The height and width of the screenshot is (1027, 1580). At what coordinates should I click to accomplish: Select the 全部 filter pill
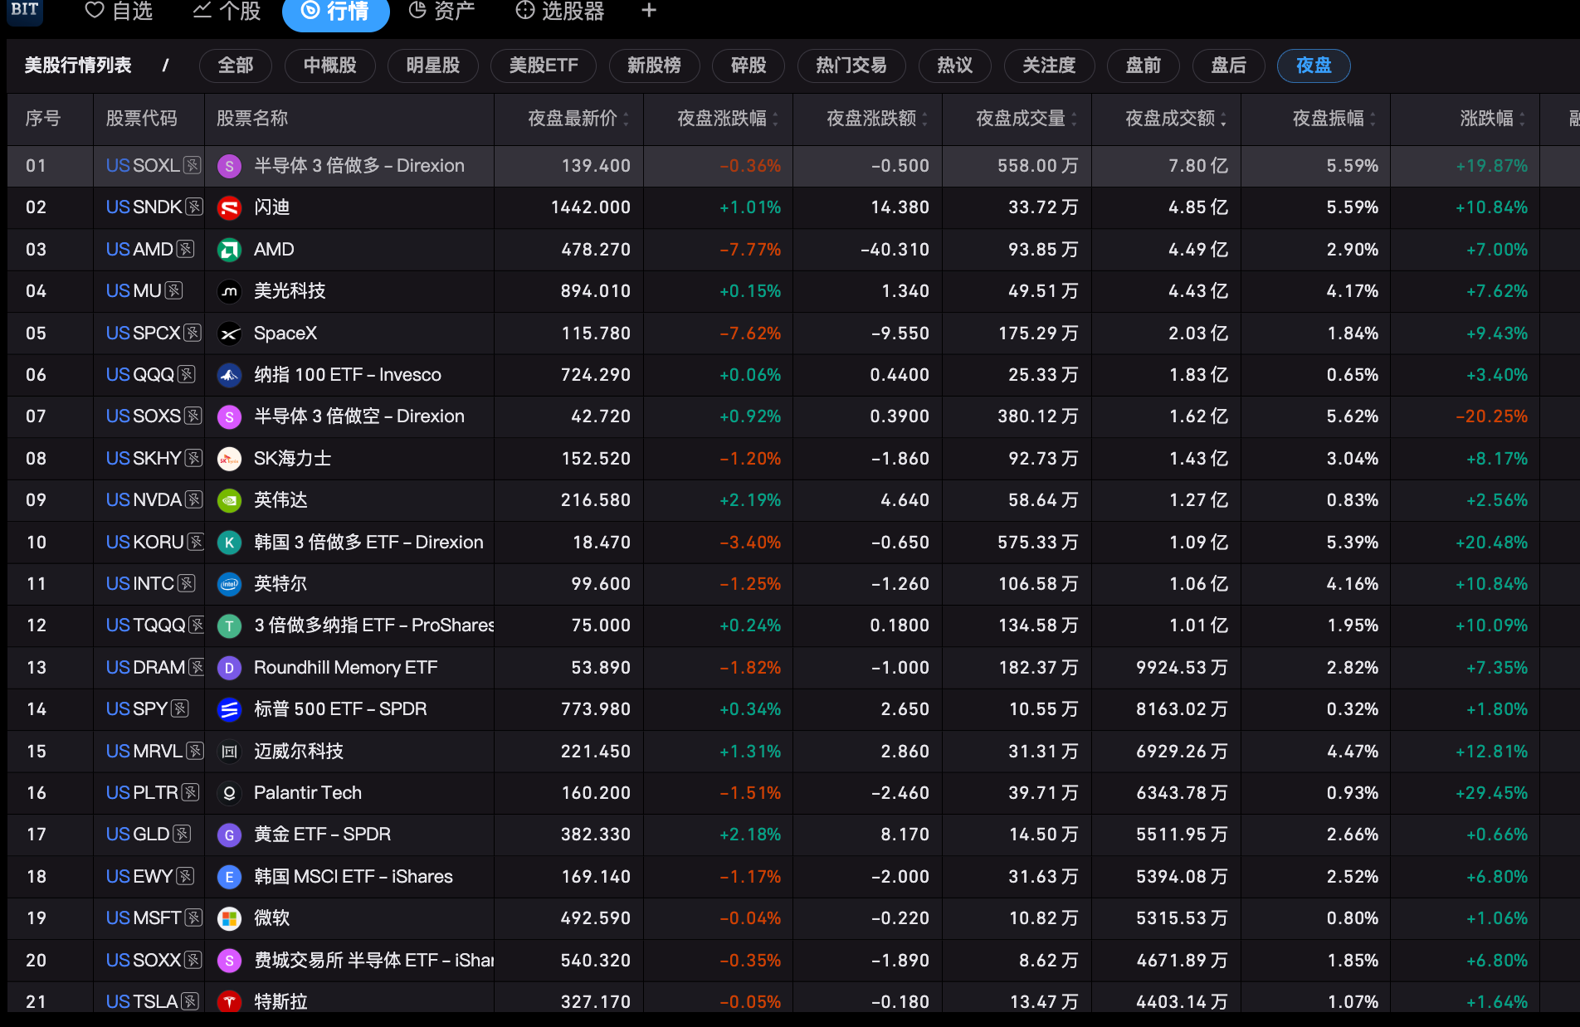pyautogui.click(x=236, y=66)
